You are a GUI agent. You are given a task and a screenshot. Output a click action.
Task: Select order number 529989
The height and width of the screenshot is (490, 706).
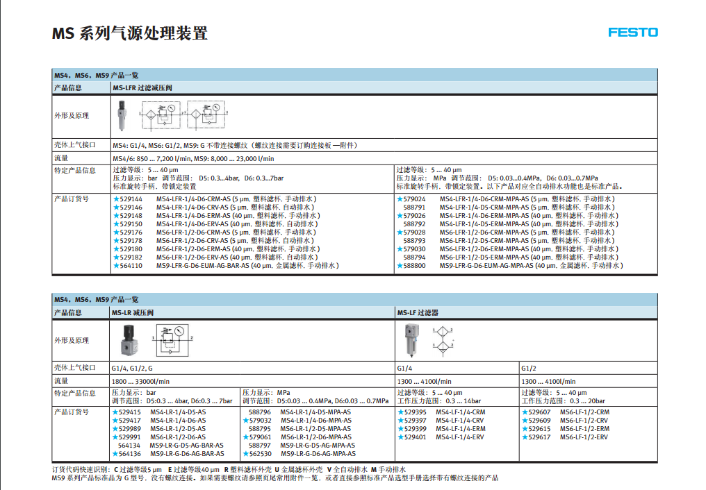[x=130, y=429]
